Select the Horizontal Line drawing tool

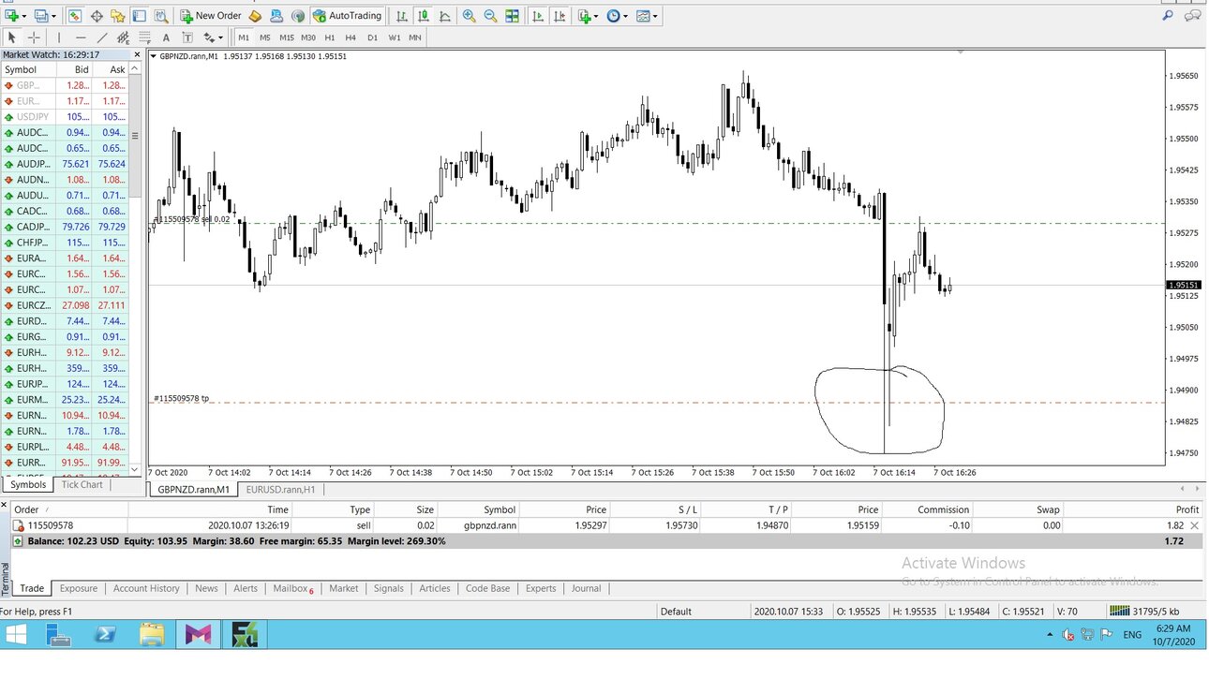(x=81, y=37)
